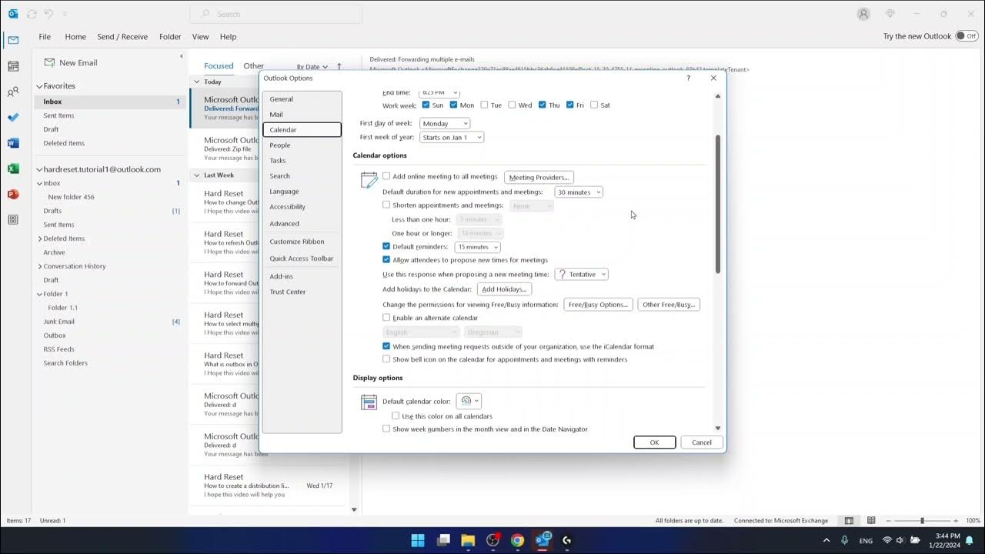
Task: Uncheck the Default reminders option
Action: pos(386,246)
